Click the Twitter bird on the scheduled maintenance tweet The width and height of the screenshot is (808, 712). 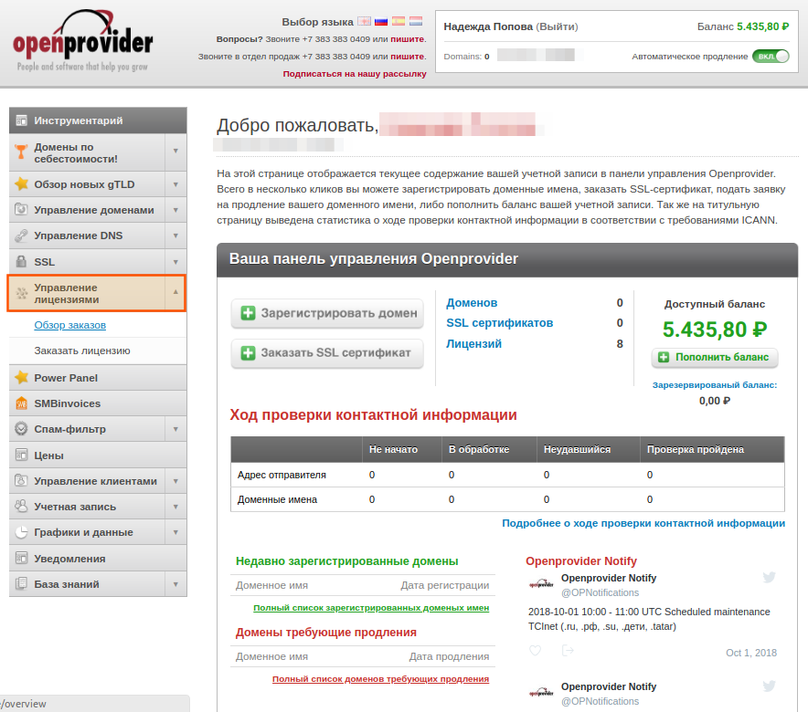tap(769, 577)
